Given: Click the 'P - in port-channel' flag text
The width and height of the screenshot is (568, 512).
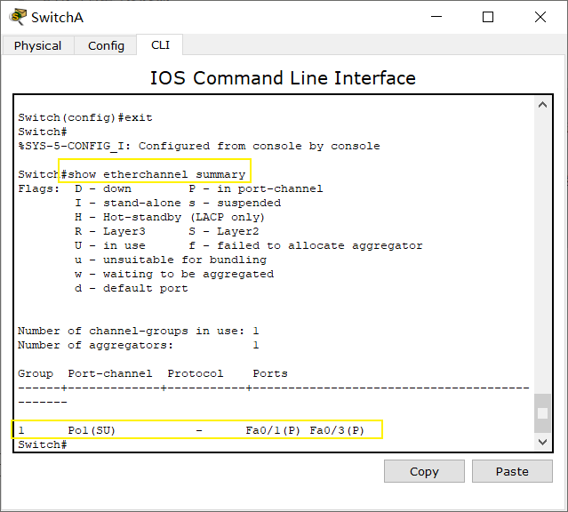Looking at the screenshot, I should (256, 188).
